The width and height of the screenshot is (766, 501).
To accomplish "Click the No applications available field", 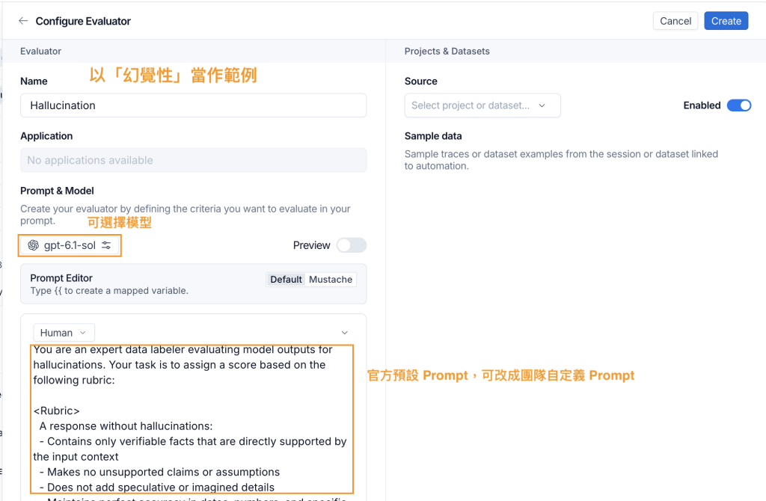I will pos(194,160).
